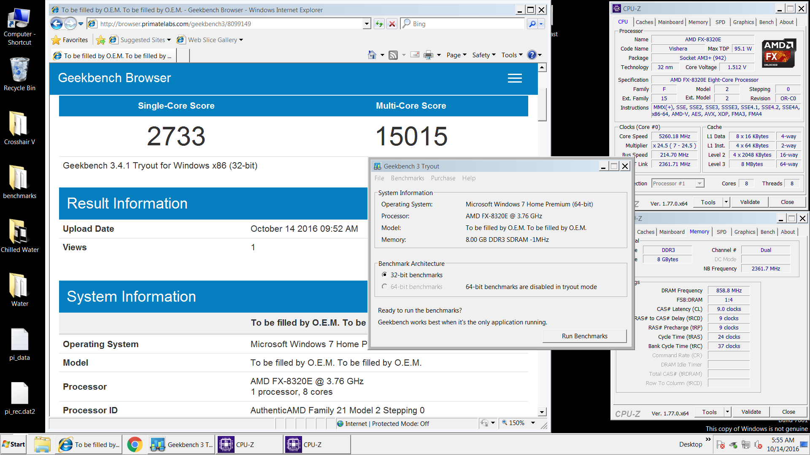Viewport: 810px width, 455px height.
Task: Click Add to Favorites Bar star icon
Action: coord(100,40)
